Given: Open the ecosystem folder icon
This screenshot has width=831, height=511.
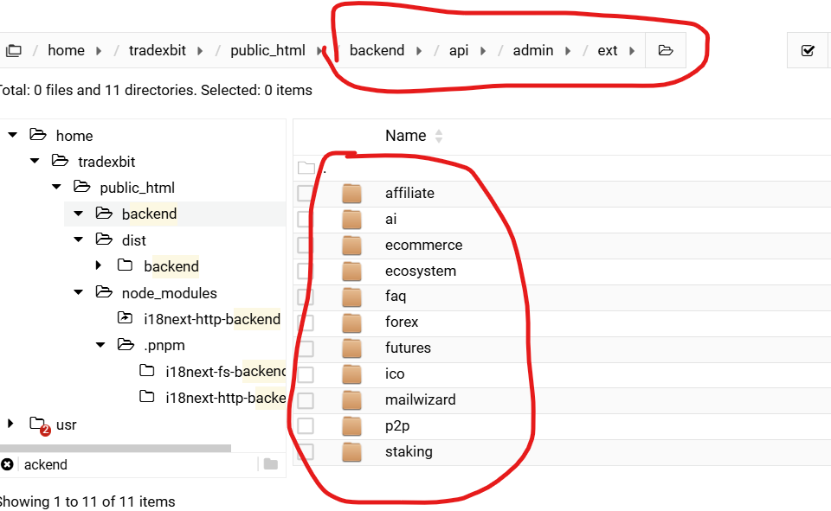Looking at the screenshot, I should (351, 271).
